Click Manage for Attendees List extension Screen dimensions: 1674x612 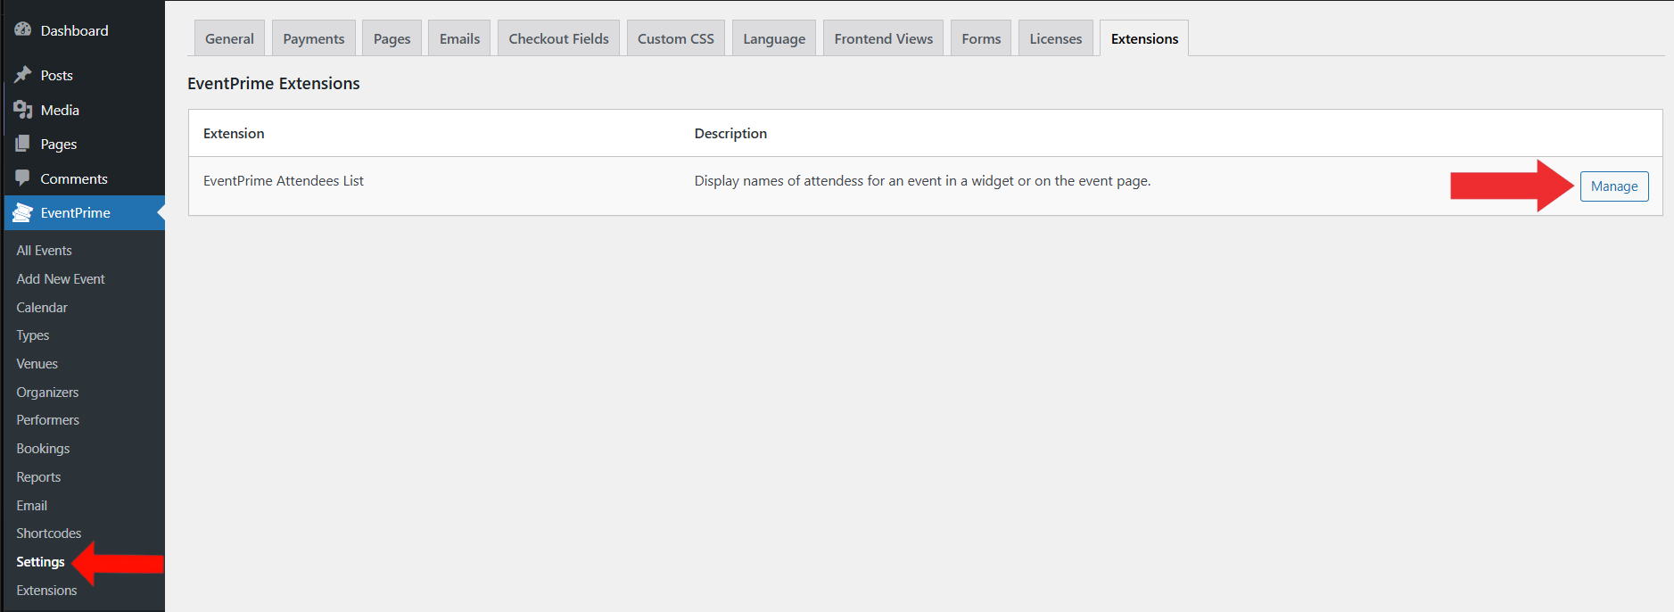[1614, 186]
